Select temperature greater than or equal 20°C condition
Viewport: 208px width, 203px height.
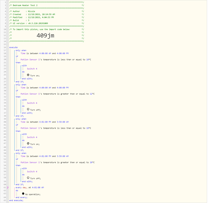click(58, 162)
